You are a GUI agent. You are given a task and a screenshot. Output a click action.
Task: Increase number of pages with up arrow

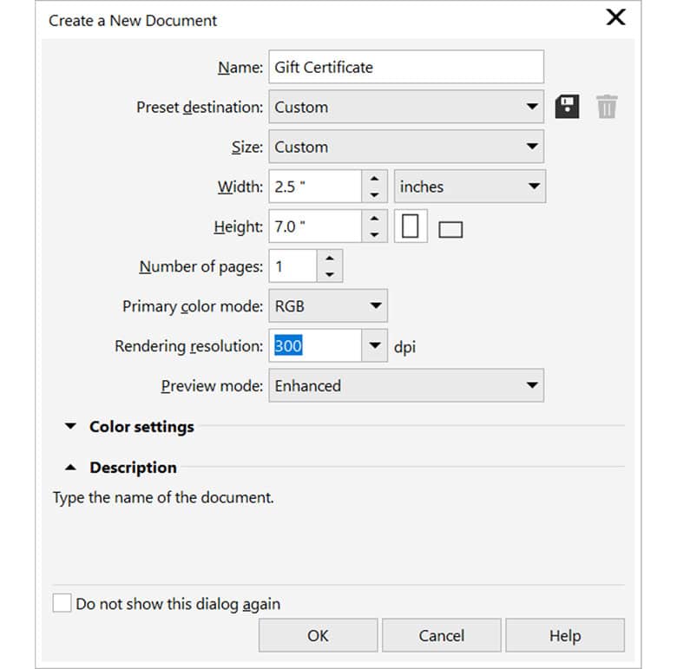[x=330, y=259]
